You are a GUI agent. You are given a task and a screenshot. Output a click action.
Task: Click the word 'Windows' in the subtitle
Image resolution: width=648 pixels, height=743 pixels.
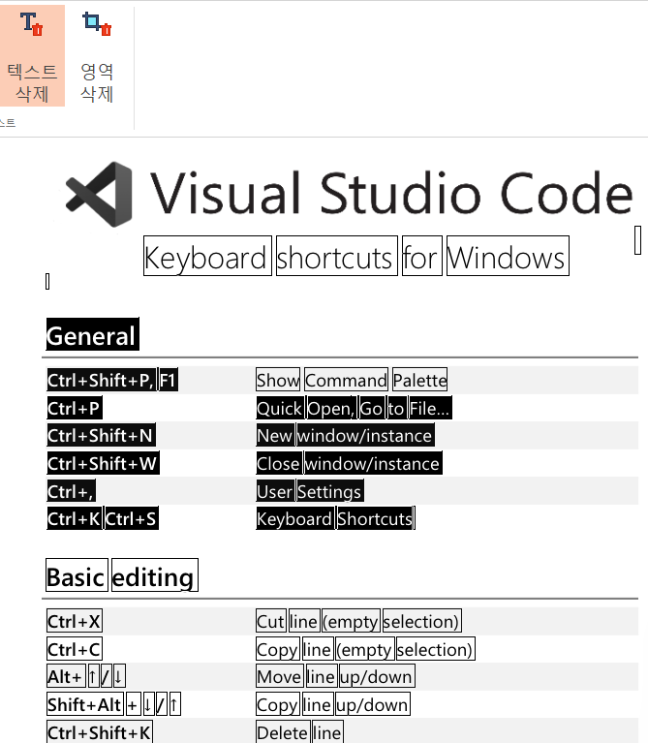coord(508,256)
